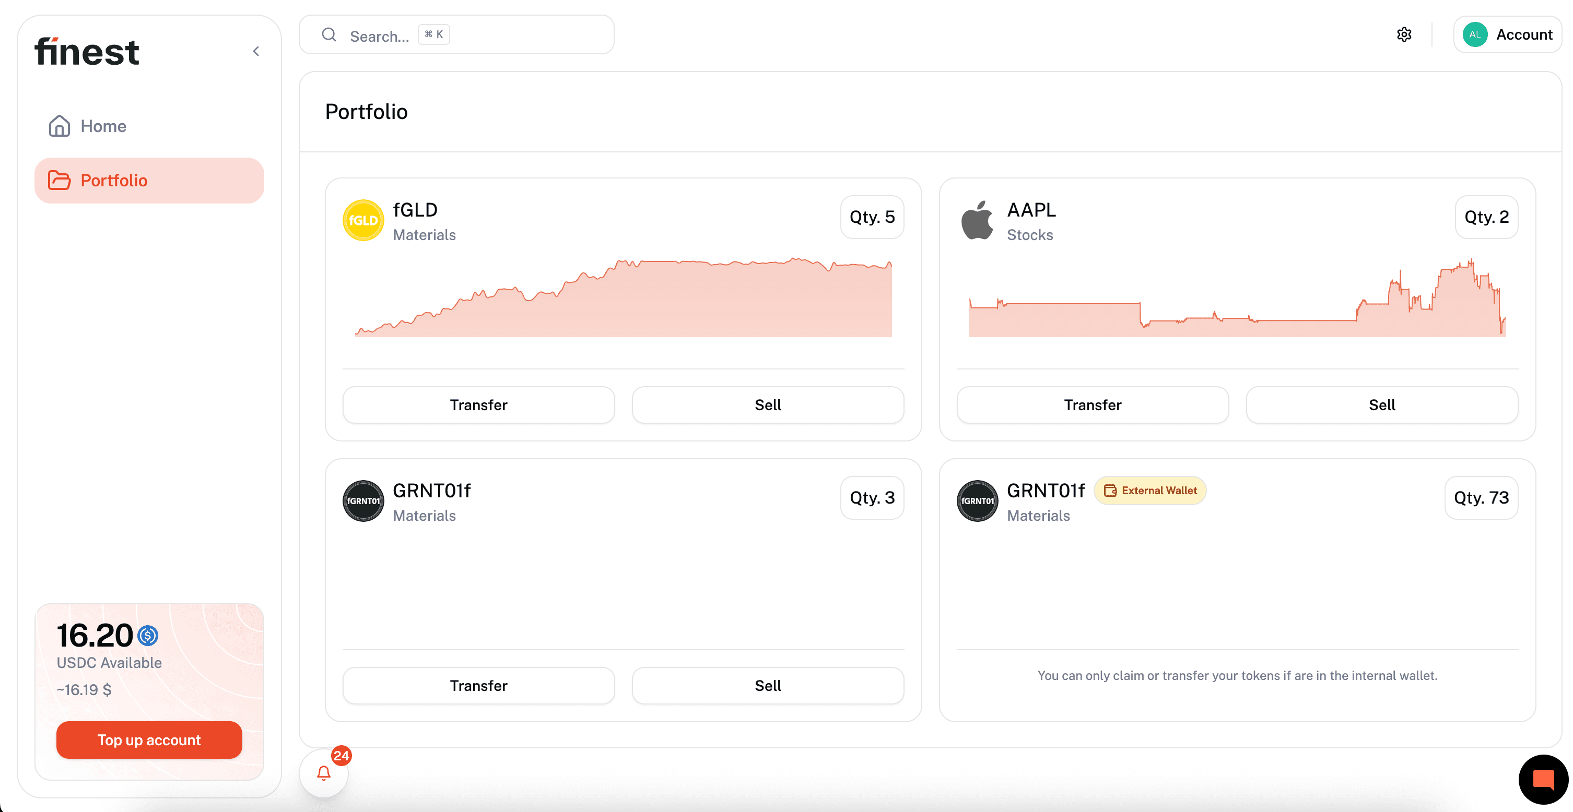Open the chat support bubble
Image resolution: width=1573 pixels, height=812 pixels.
(1543, 779)
